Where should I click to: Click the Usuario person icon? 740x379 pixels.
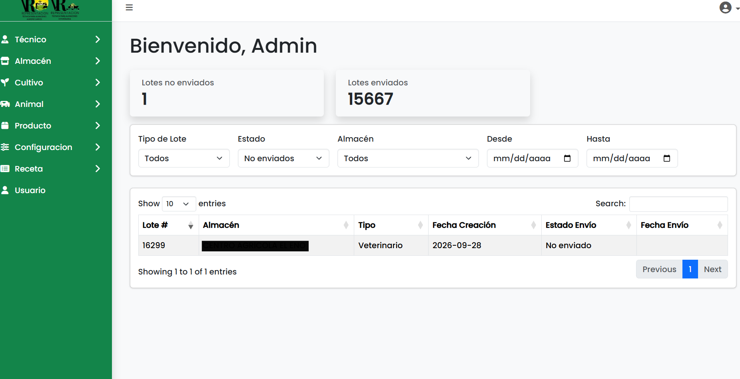click(5, 190)
